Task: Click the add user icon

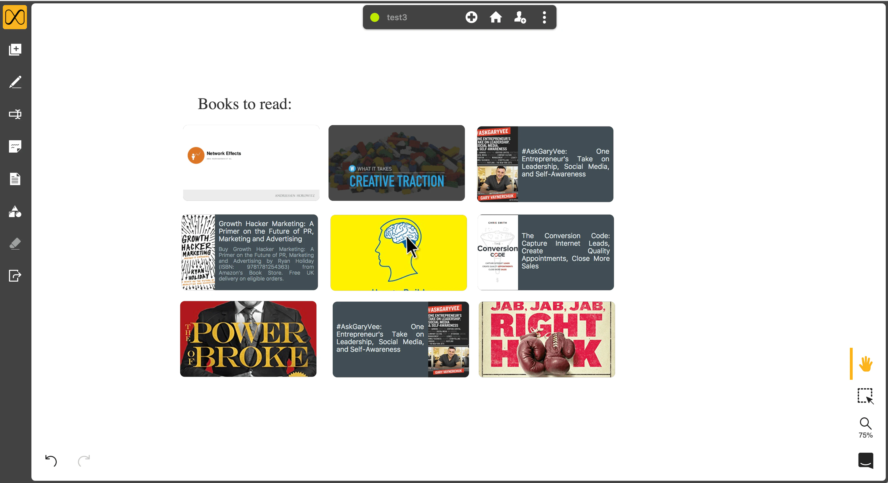Action: click(520, 17)
